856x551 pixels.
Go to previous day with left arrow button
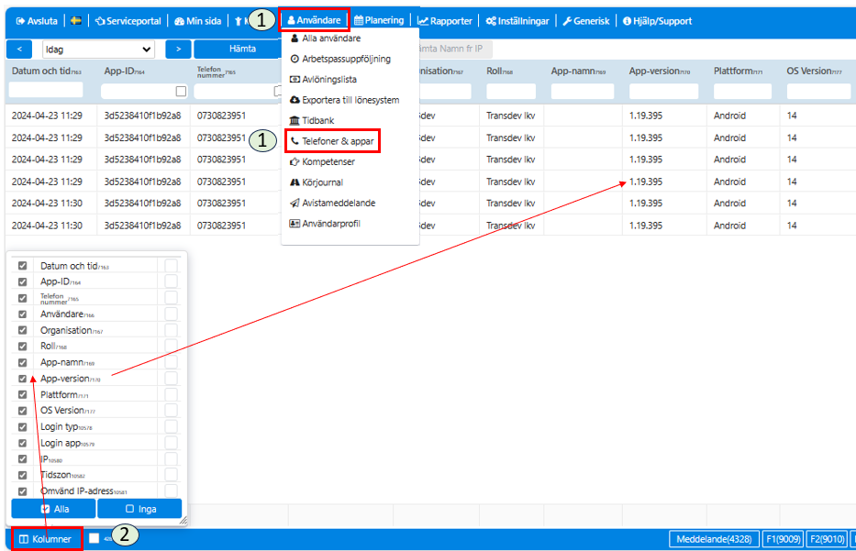click(19, 50)
